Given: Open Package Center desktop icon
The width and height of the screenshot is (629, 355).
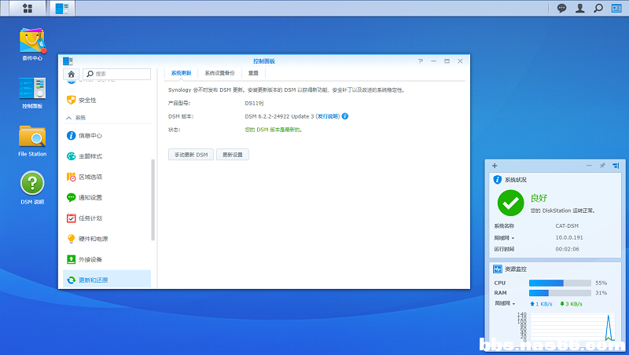Looking at the screenshot, I should [x=32, y=44].
